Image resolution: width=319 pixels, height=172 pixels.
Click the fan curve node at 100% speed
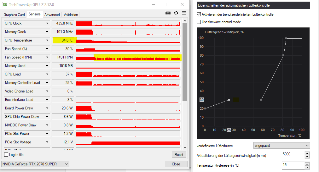coord(286,38)
